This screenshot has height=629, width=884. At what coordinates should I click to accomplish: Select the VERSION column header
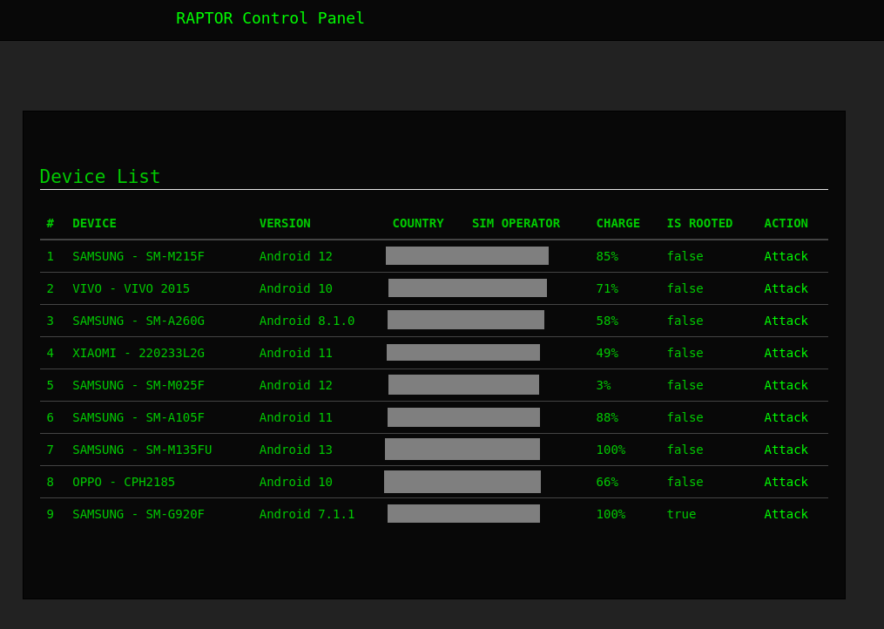click(285, 223)
